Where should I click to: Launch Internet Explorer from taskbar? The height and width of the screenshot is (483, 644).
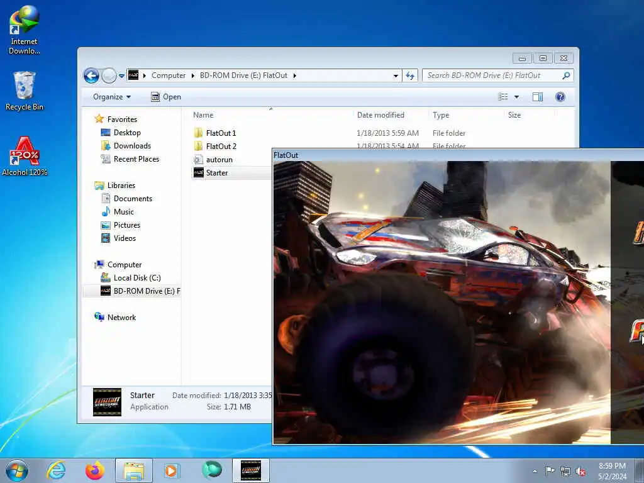[x=56, y=470]
